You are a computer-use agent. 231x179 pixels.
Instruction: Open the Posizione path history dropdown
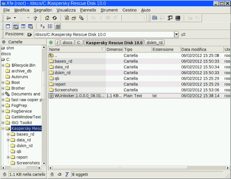point(176,34)
